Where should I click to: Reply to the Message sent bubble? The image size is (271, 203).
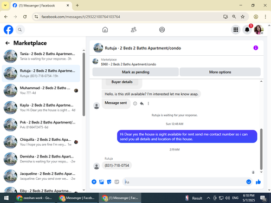tap(142, 103)
